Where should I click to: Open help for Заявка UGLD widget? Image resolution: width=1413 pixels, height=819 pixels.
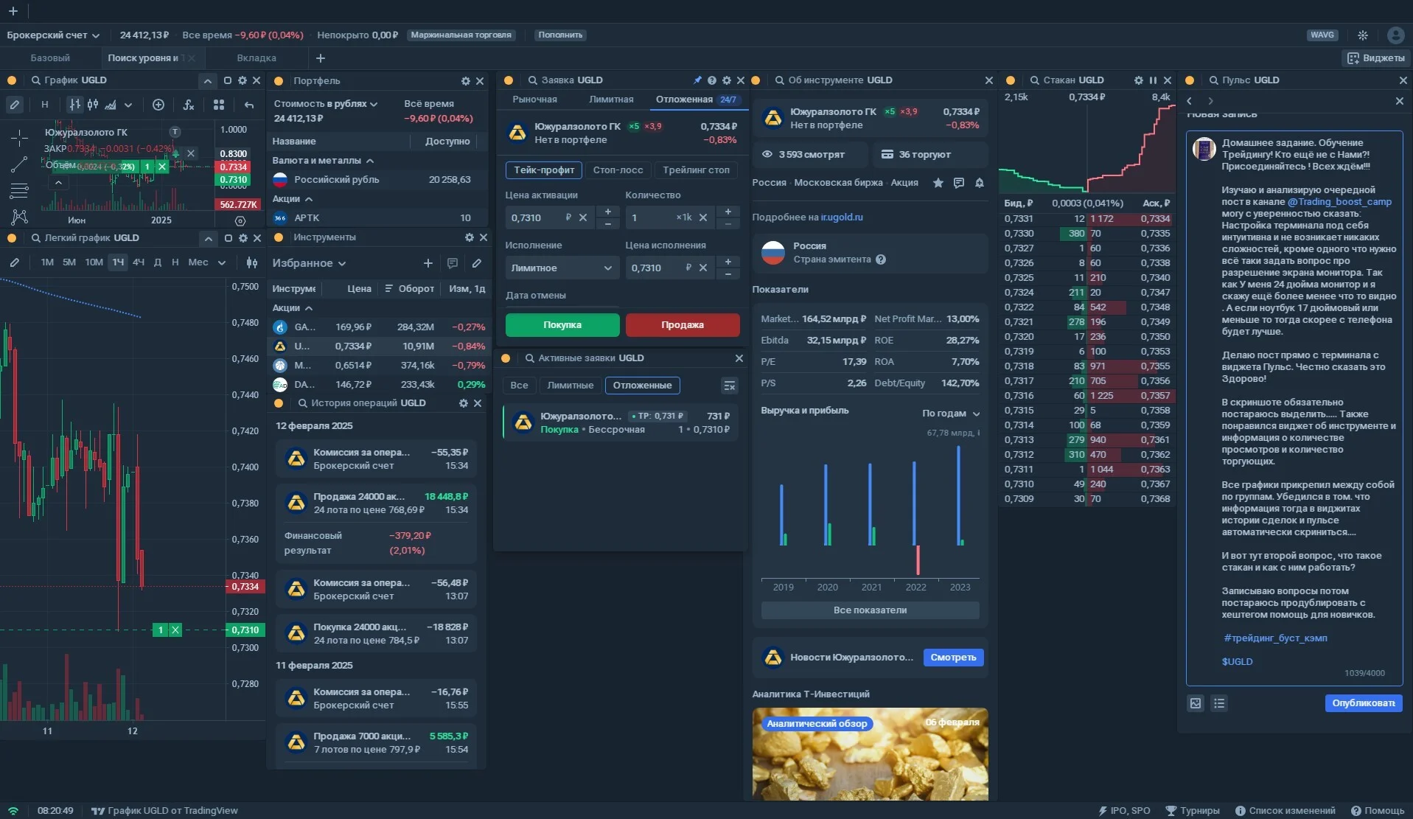tap(712, 80)
